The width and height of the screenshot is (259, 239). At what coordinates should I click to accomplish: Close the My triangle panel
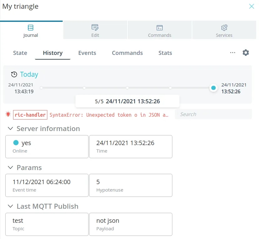[252, 6]
